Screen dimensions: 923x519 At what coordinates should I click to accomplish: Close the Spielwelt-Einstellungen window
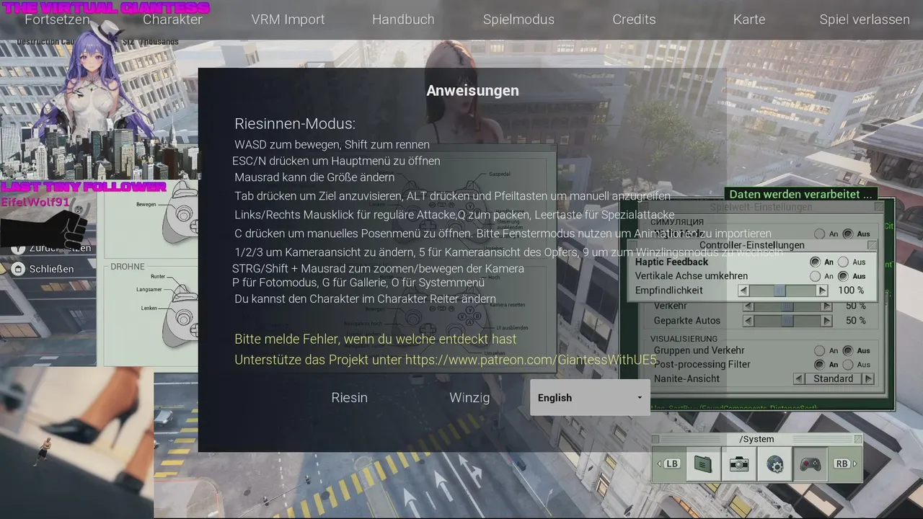pos(878,207)
